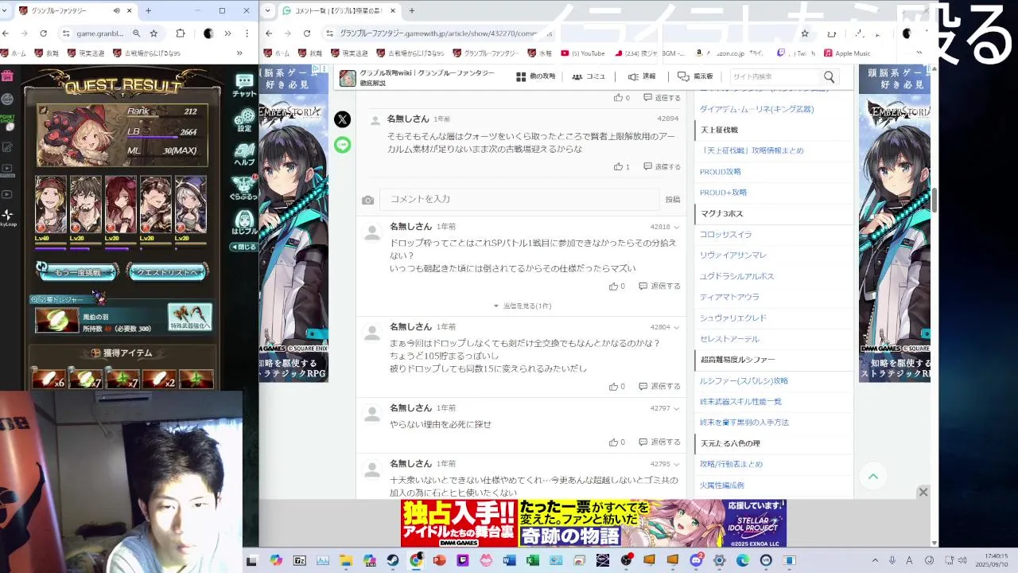Open ティアマトアウラ sidebar link
The height and width of the screenshot is (573, 1018).
tap(729, 297)
